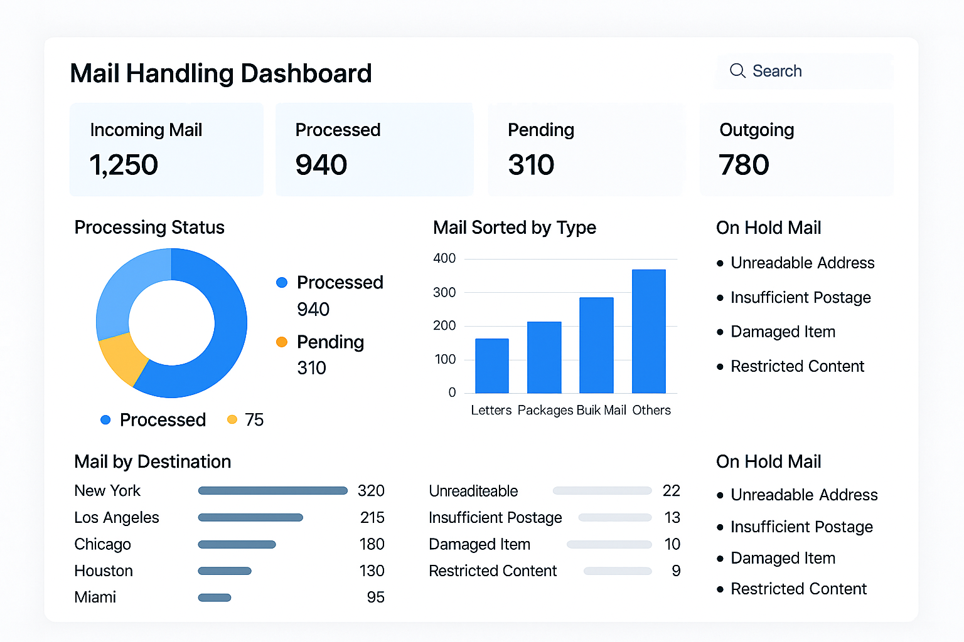The height and width of the screenshot is (642, 964).
Task: Click the bullet next to Unreadable Address
Action: point(720,263)
